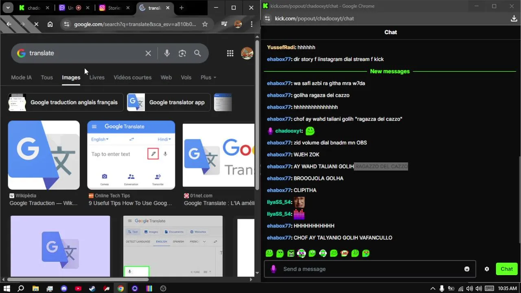Open Google account avatar on results page

click(247, 53)
